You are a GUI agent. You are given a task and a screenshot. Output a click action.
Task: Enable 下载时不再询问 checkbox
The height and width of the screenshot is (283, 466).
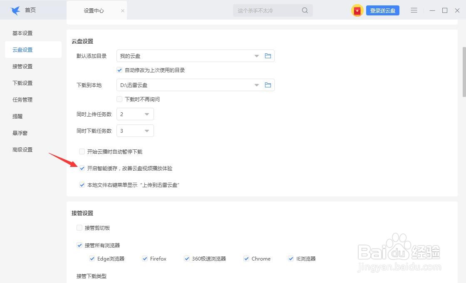119,99
